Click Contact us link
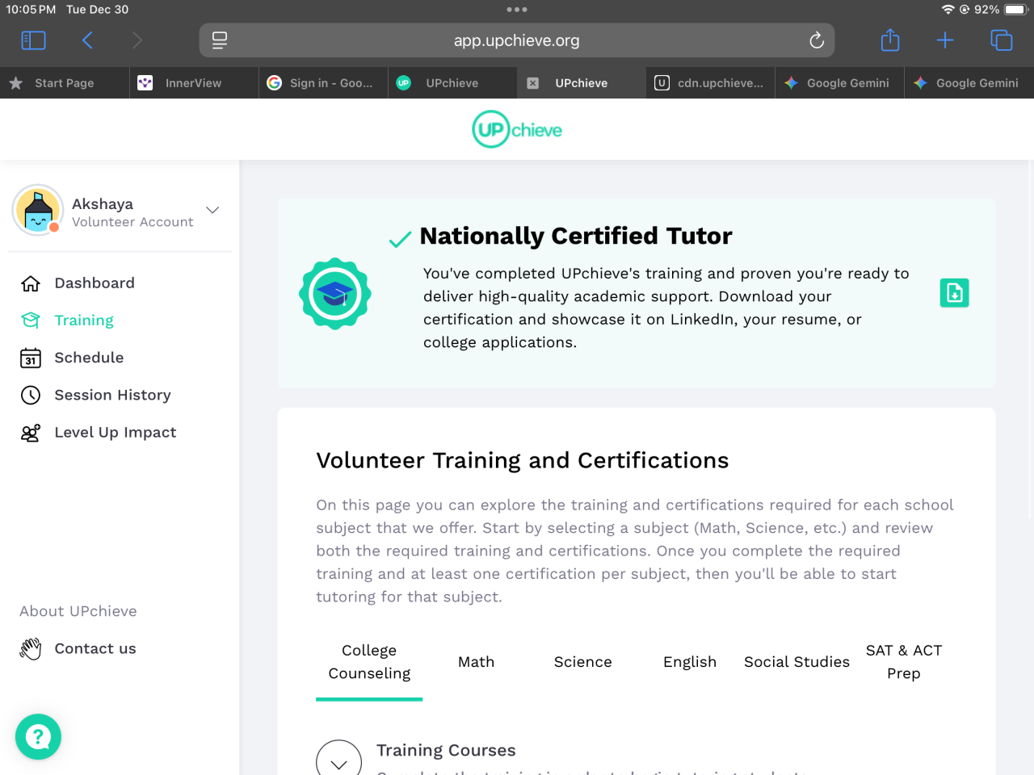Screen dimensions: 1034x775 point(95,648)
